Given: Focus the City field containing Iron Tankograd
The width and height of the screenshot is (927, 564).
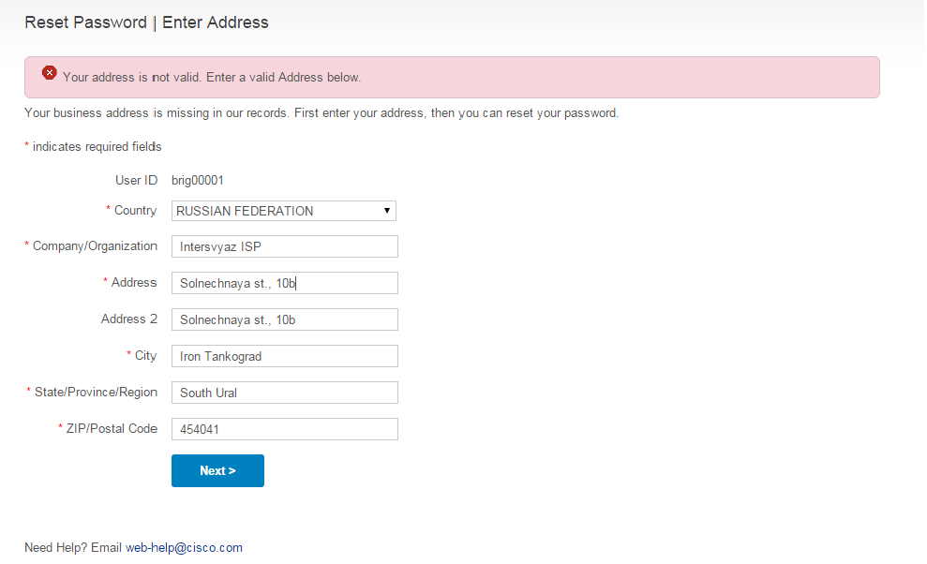Looking at the screenshot, I should 284,357.
